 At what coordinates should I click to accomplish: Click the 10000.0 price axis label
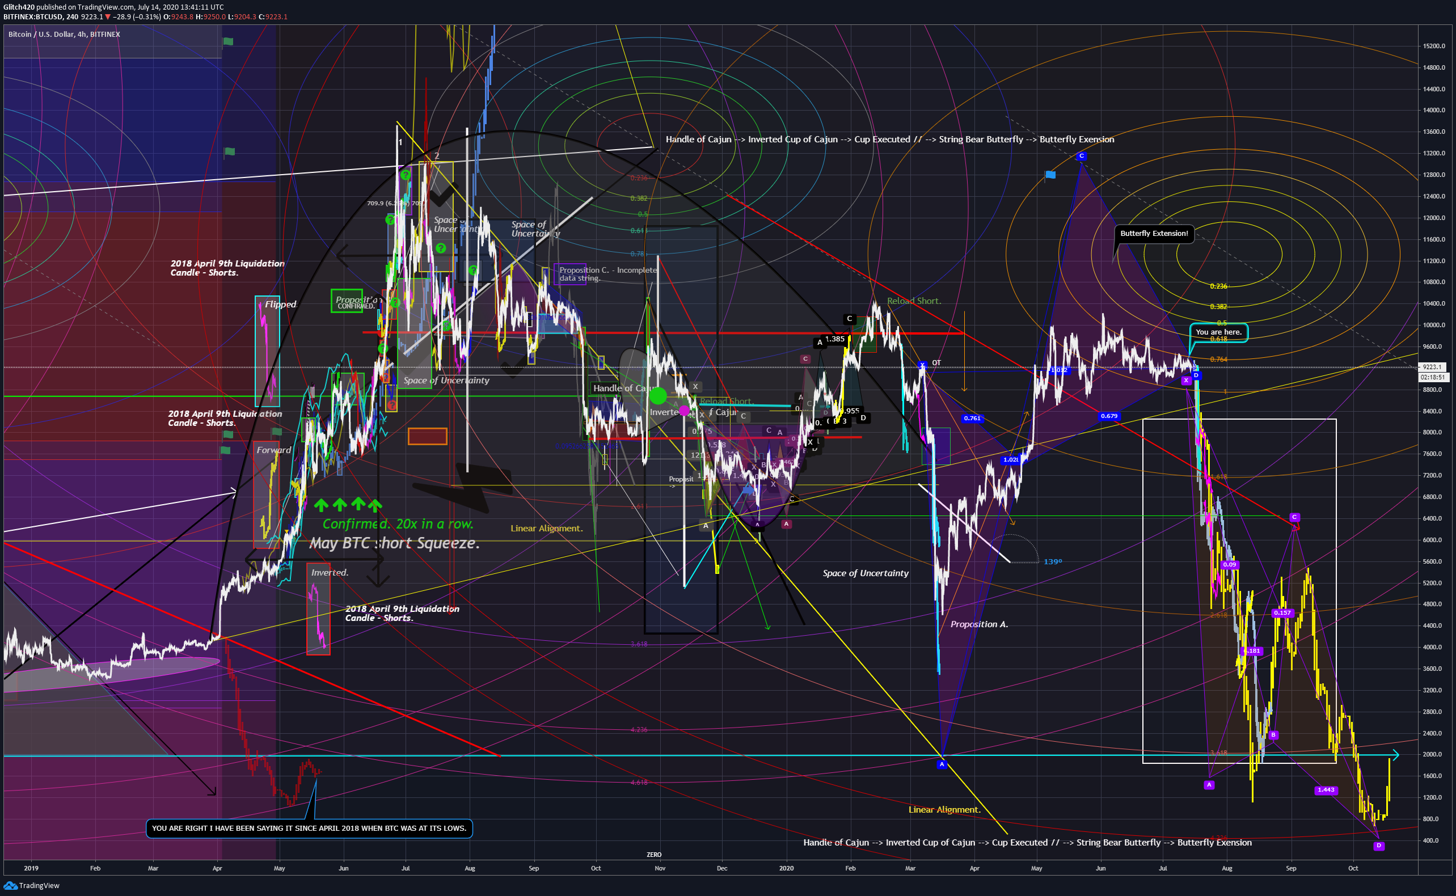(x=1434, y=325)
